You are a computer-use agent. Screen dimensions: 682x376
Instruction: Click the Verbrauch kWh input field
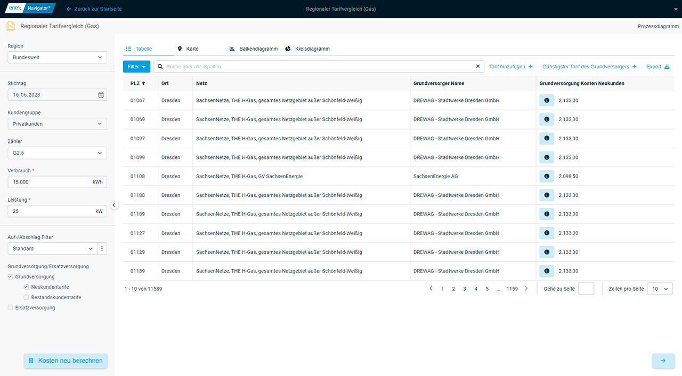pos(49,182)
